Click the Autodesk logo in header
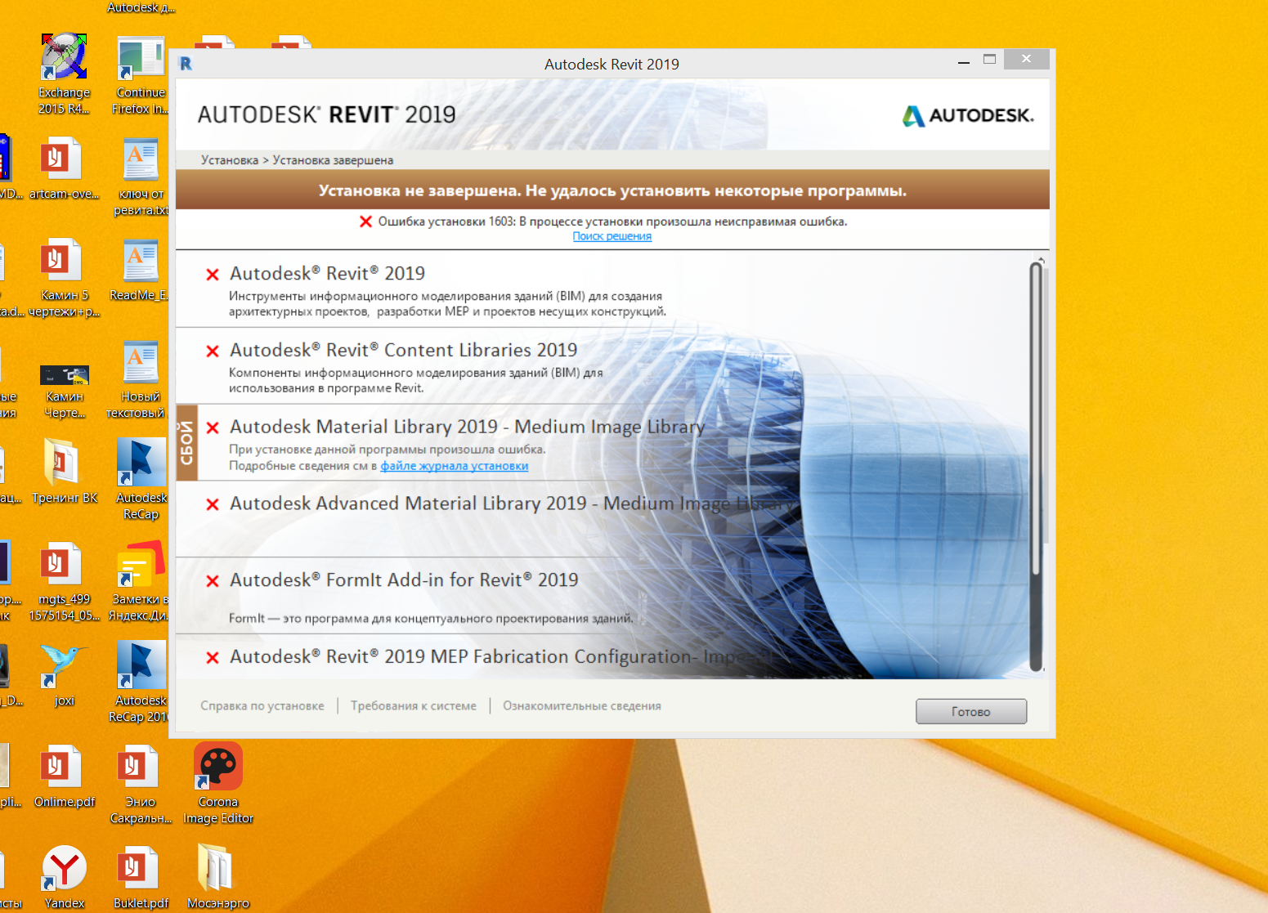 pyautogui.click(x=968, y=115)
